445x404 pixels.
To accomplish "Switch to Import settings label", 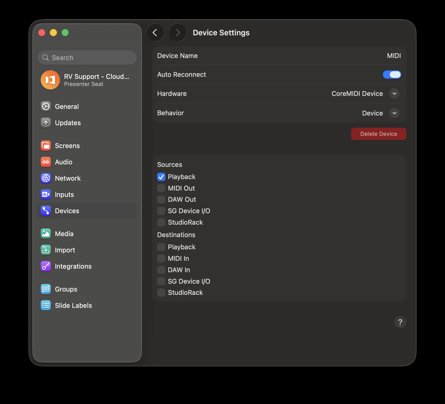I will coord(65,250).
